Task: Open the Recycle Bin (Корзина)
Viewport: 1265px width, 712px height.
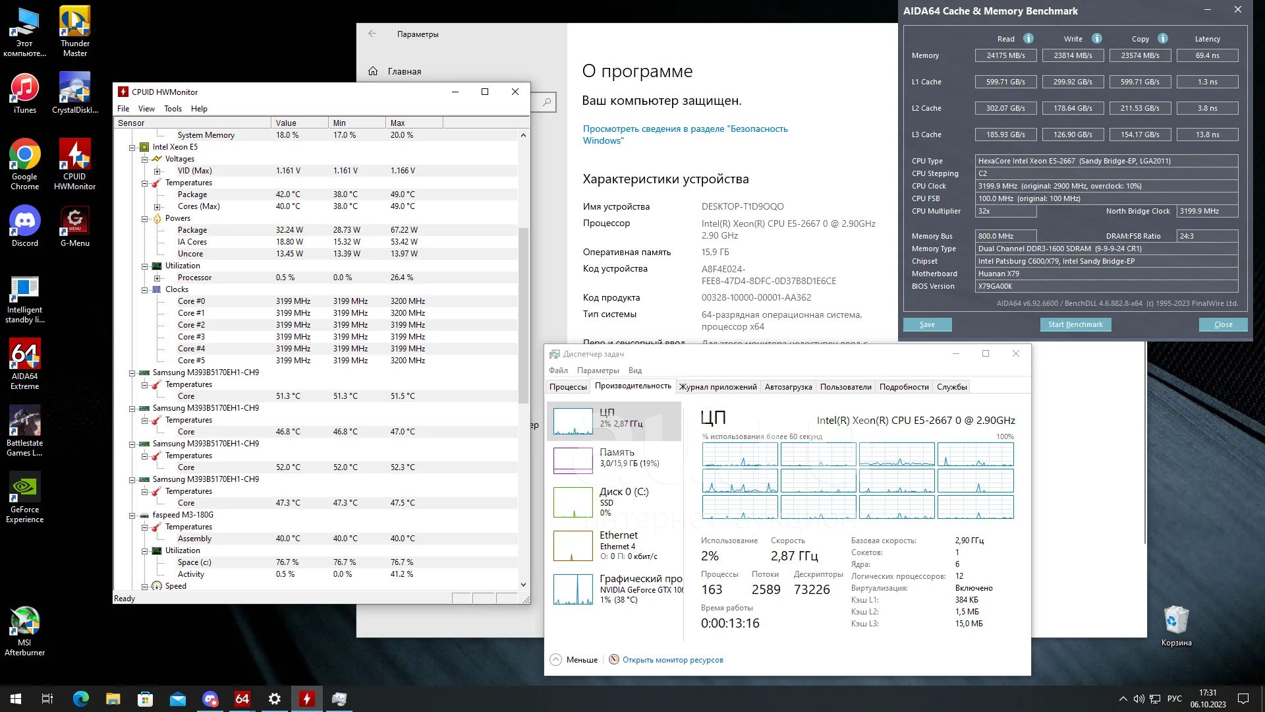Action: click(x=1176, y=626)
